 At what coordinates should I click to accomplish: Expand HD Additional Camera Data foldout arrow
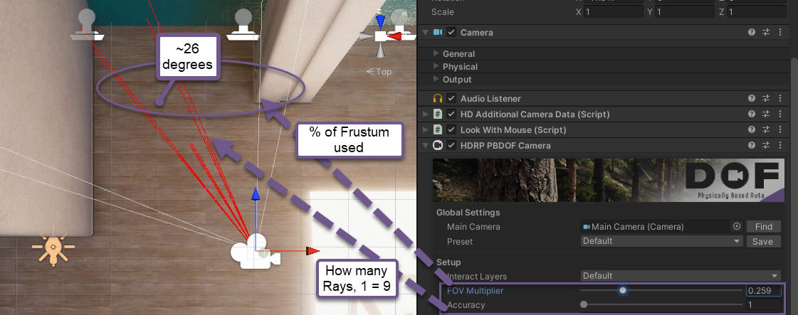pyautogui.click(x=426, y=114)
